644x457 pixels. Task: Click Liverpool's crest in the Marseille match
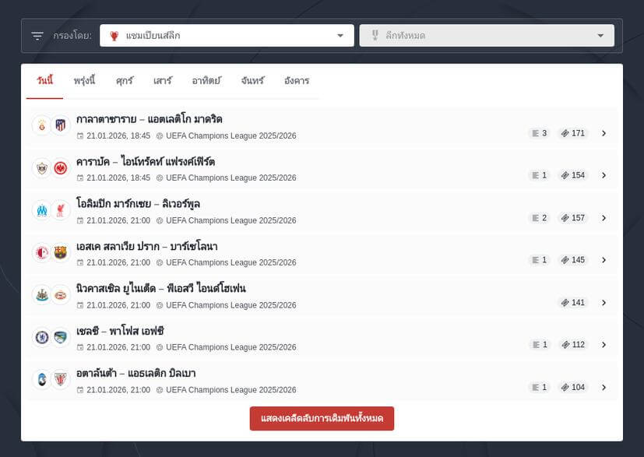tap(60, 209)
